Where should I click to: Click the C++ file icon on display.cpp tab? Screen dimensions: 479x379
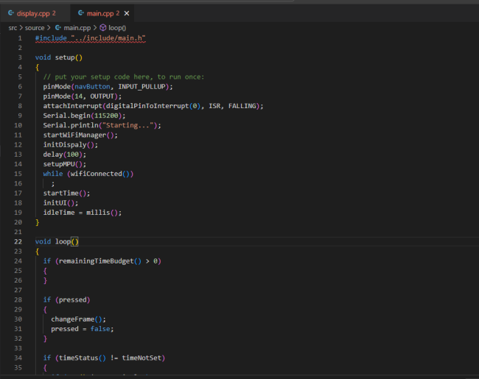point(10,13)
